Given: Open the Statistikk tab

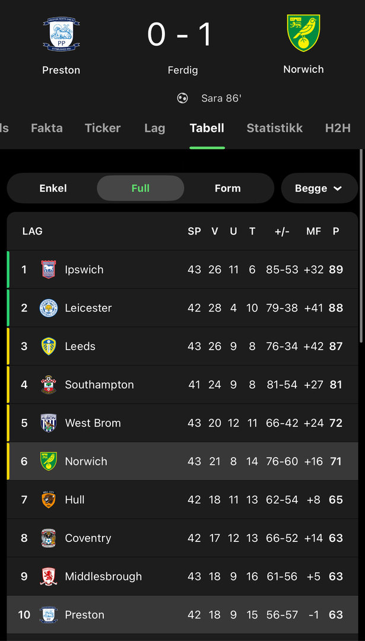Looking at the screenshot, I should click(274, 128).
